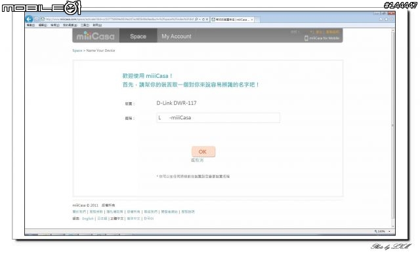Open the zoom level 100% dropdown

pos(389,231)
